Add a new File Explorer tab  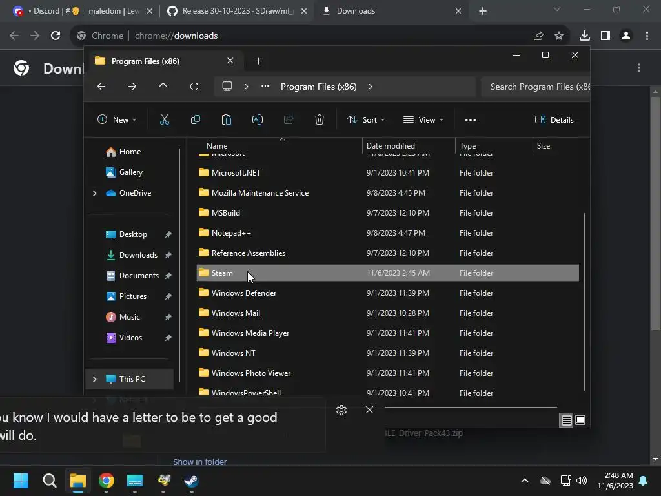pyautogui.click(x=258, y=61)
